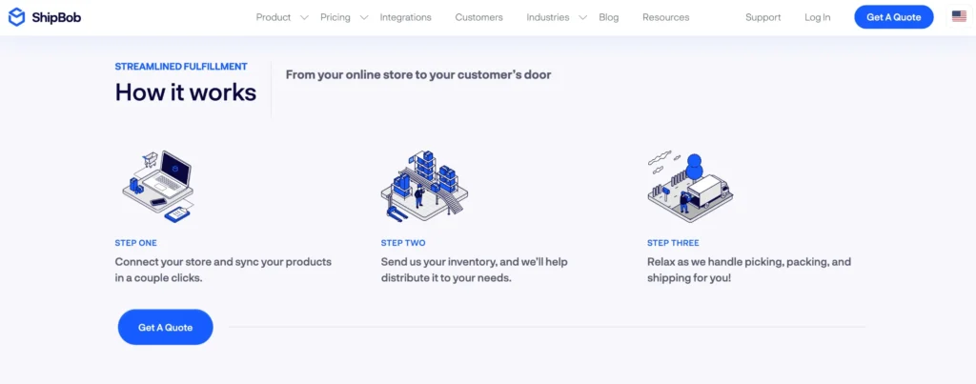The width and height of the screenshot is (976, 384).
Task: Click the How it works heading
Action: click(x=186, y=92)
